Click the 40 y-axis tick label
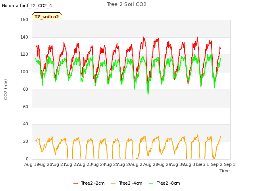 pyautogui.click(x=25, y=124)
